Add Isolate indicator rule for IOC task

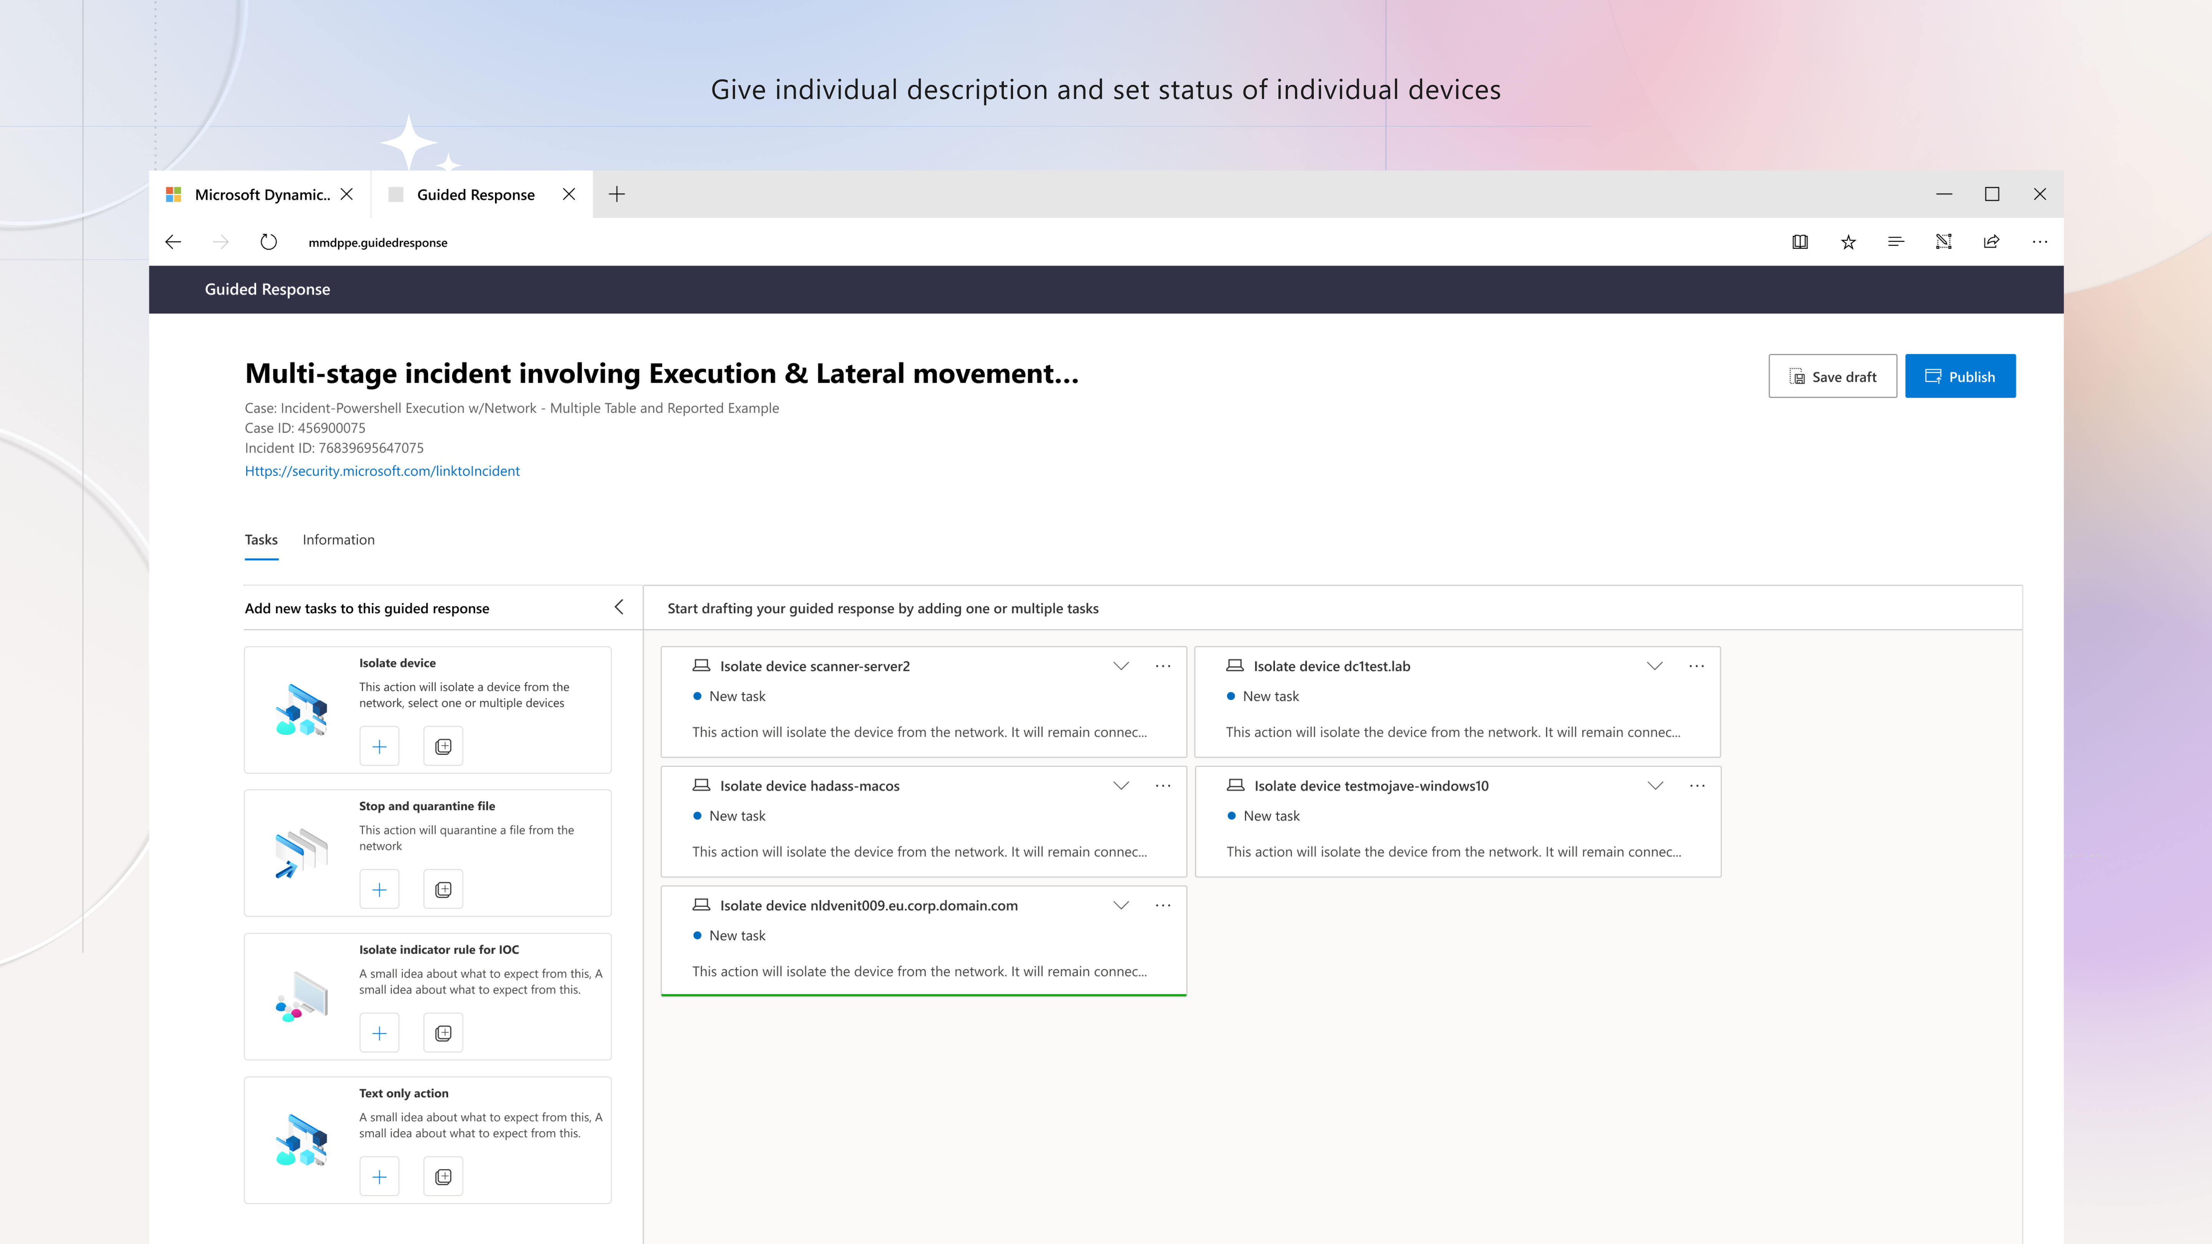point(379,1033)
